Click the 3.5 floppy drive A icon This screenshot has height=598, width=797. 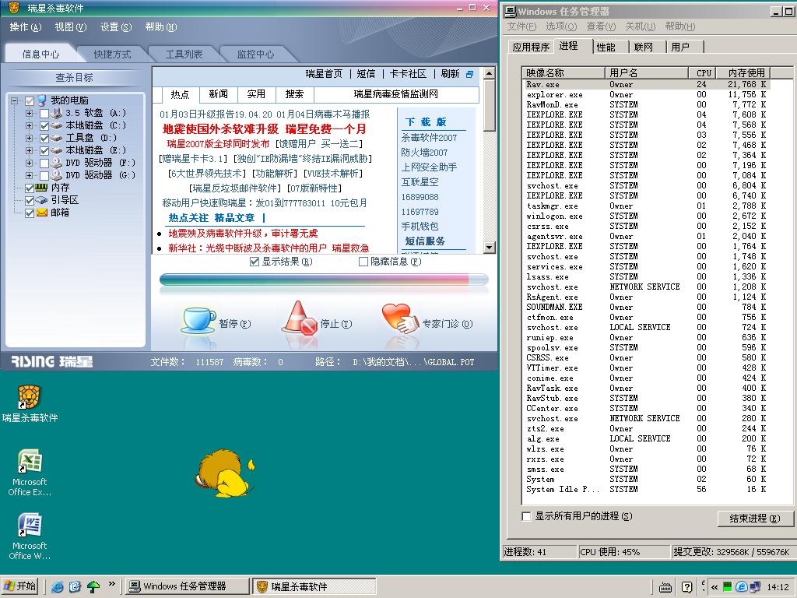[x=56, y=113]
